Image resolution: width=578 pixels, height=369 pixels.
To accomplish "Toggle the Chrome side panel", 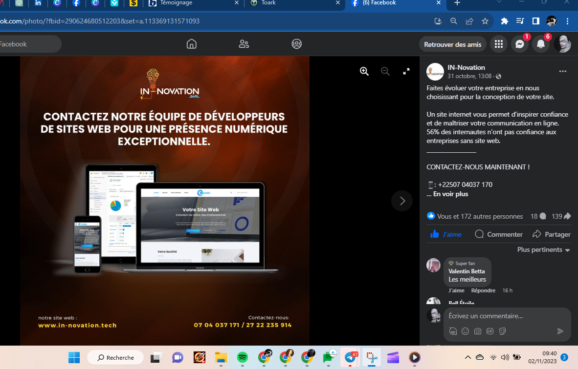I will 536,21.
